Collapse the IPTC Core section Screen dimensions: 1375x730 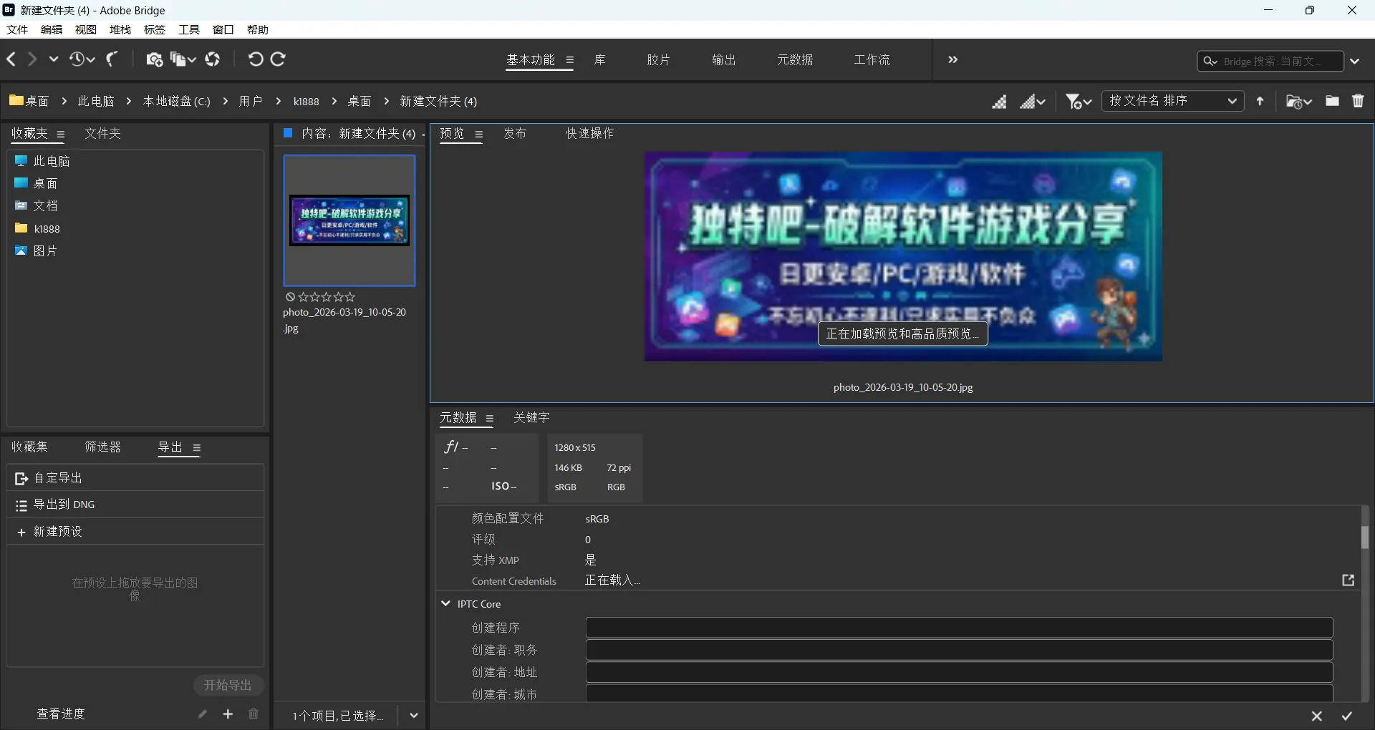pos(446,604)
